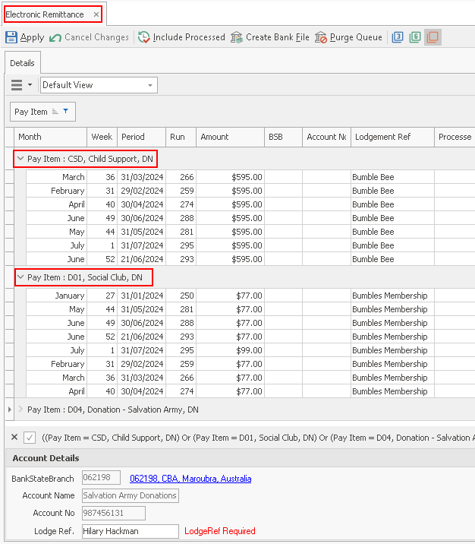Viewport: 475px width, 544px height.
Task: Sort by the Week column header
Action: coord(102,137)
